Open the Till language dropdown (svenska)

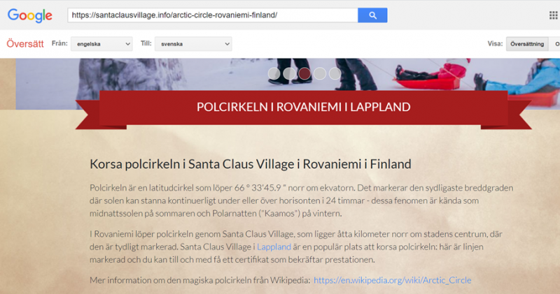(193, 44)
